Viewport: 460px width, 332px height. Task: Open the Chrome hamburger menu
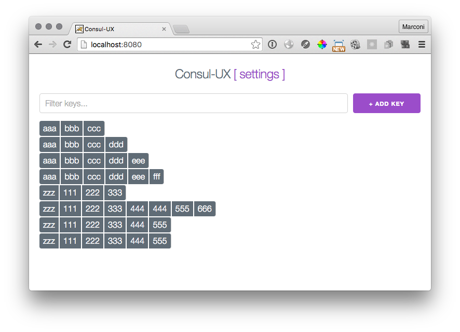pyautogui.click(x=422, y=45)
